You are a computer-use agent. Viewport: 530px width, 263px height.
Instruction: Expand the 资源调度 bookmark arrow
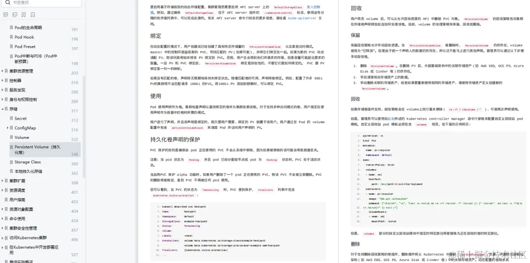pos(2,190)
